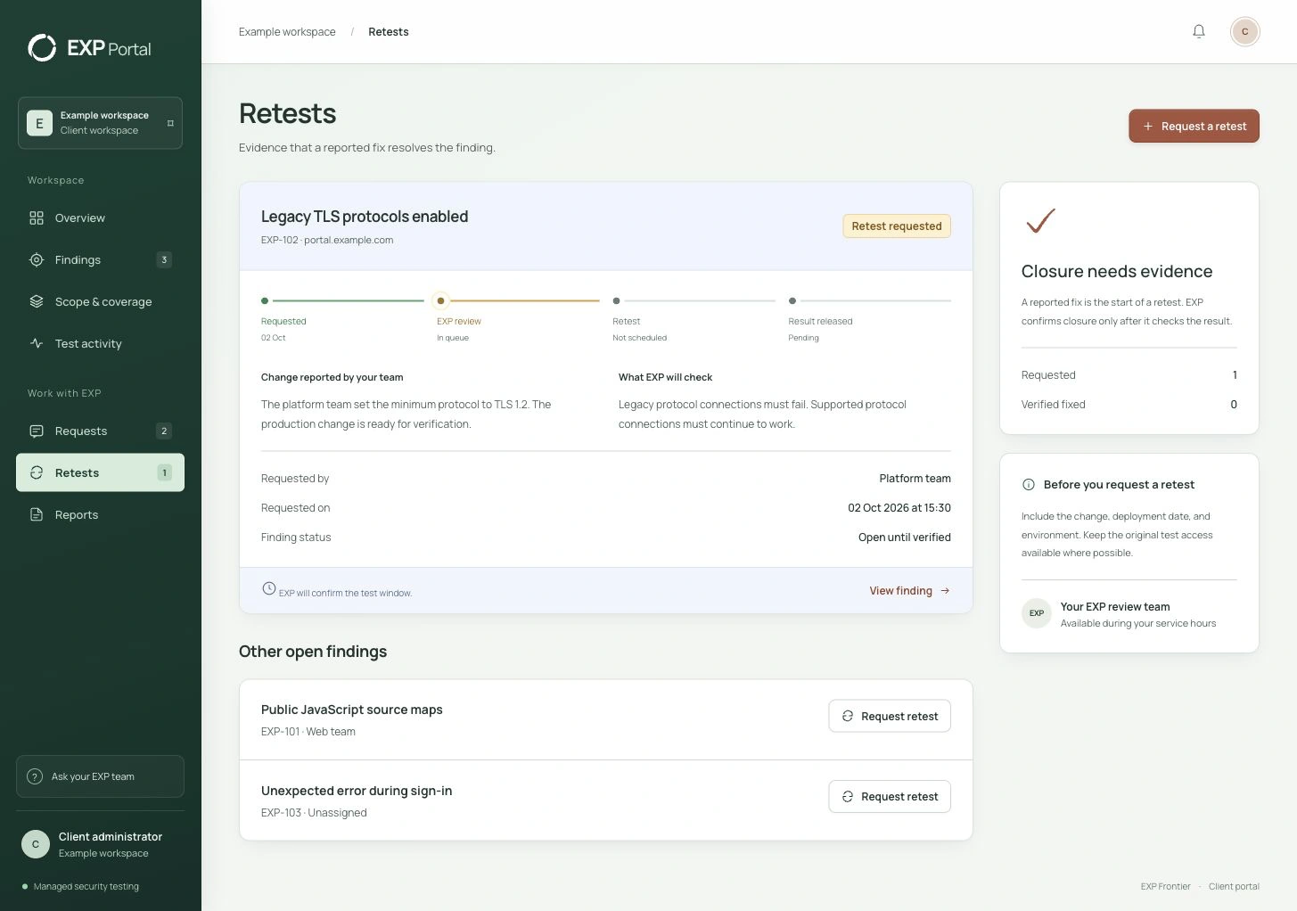Screen dimensions: 1297x911
Task: Click EXP-102 · portal.example.com text
Action: (x=327, y=240)
